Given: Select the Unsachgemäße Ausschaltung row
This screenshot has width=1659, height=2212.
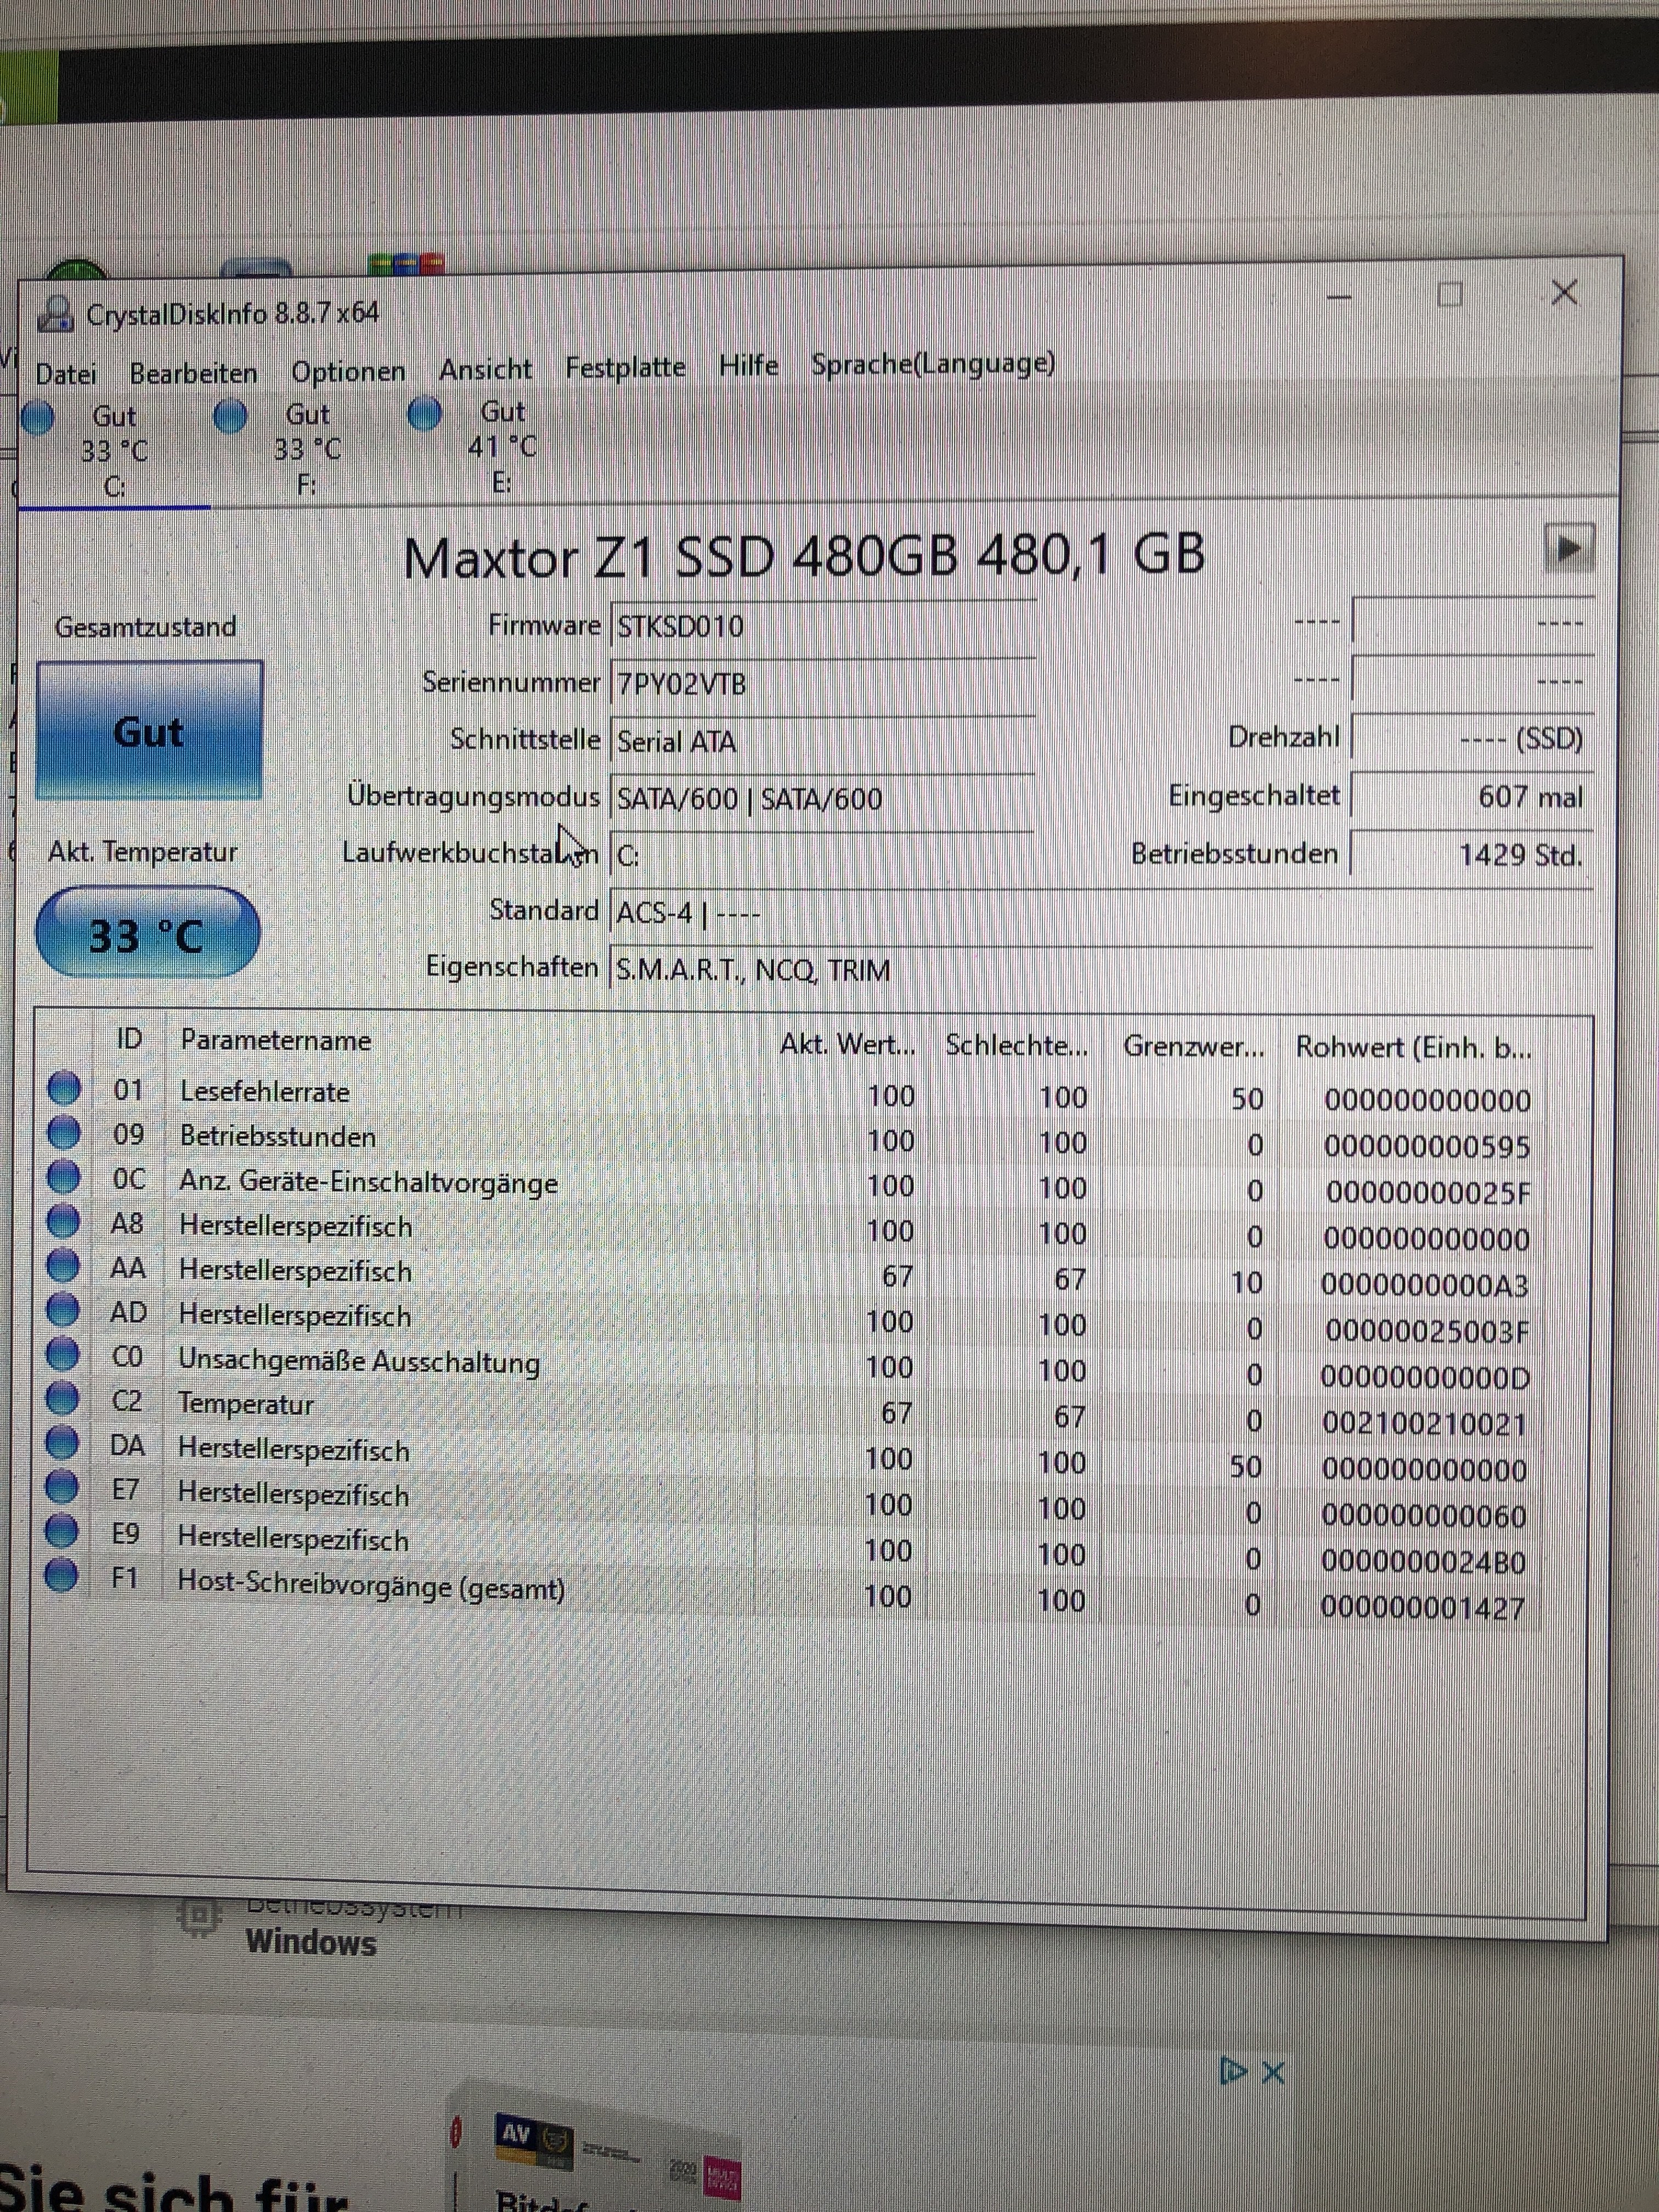Looking at the screenshot, I should 358,1361.
